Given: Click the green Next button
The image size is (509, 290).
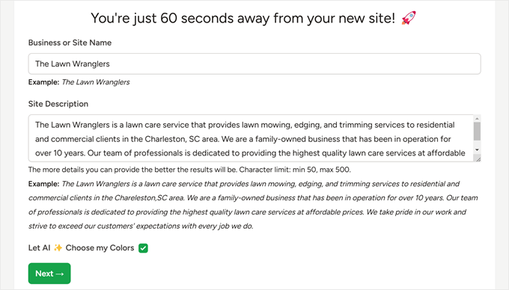Looking at the screenshot, I should point(49,273).
